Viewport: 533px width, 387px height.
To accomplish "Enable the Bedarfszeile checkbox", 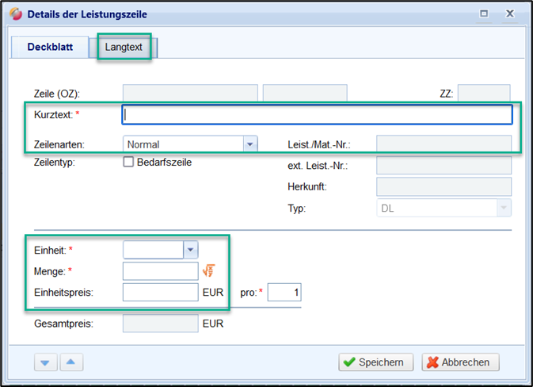I will tap(128, 163).
